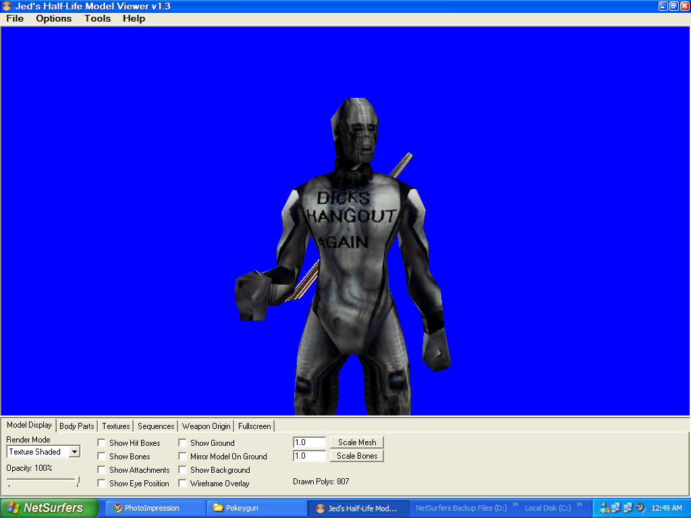Close the model viewer window

point(685,6)
